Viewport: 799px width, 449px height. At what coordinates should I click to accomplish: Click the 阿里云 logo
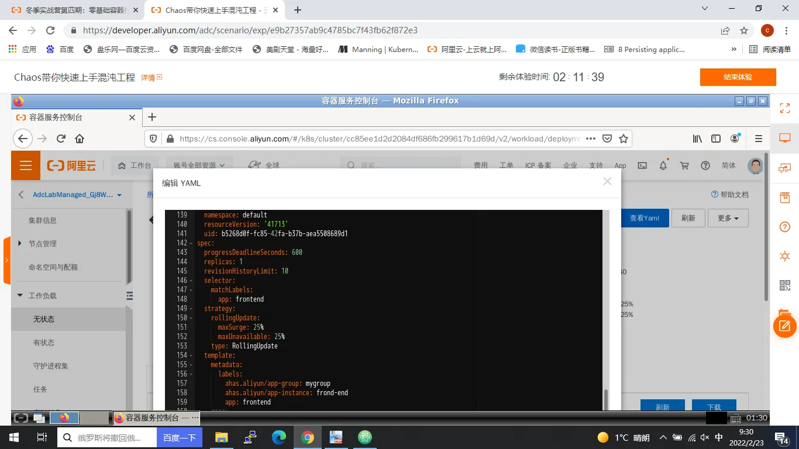pos(71,165)
